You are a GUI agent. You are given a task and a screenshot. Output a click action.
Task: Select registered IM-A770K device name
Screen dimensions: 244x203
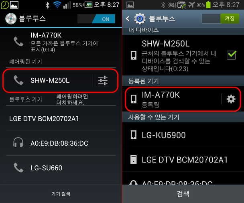click(x=161, y=95)
